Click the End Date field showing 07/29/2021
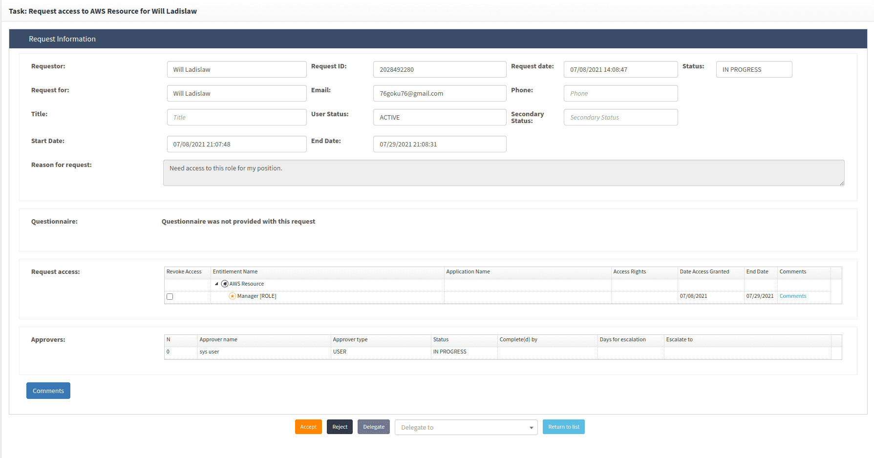 click(x=439, y=144)
